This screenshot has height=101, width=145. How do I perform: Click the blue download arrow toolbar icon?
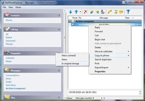pyautogui.click(x=70, y=12)
